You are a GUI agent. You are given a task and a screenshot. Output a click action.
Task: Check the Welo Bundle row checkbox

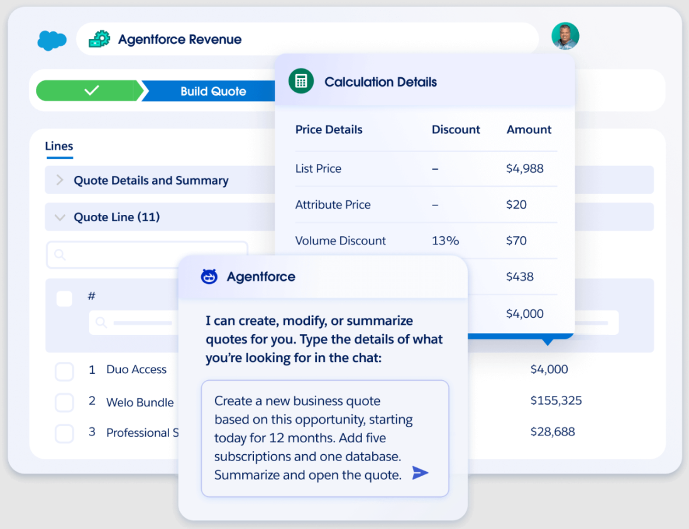[64, 403]
